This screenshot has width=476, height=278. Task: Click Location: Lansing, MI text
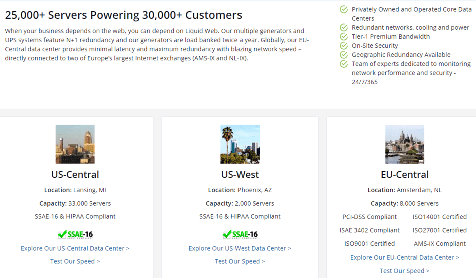point(75,190)
